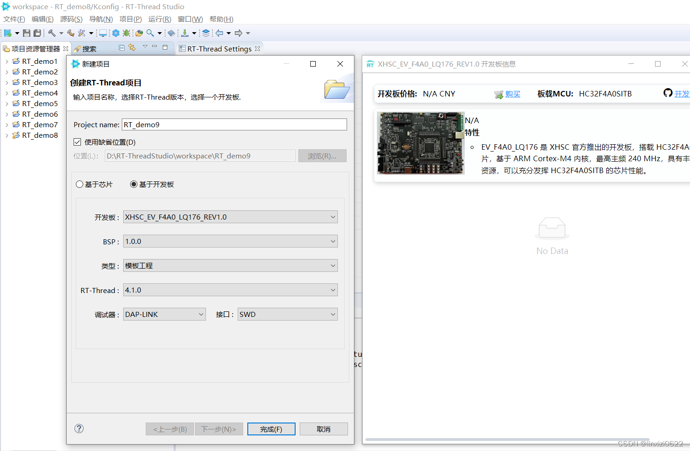
Task: Click the Search magnifier icon
Action: click(150, 33)
